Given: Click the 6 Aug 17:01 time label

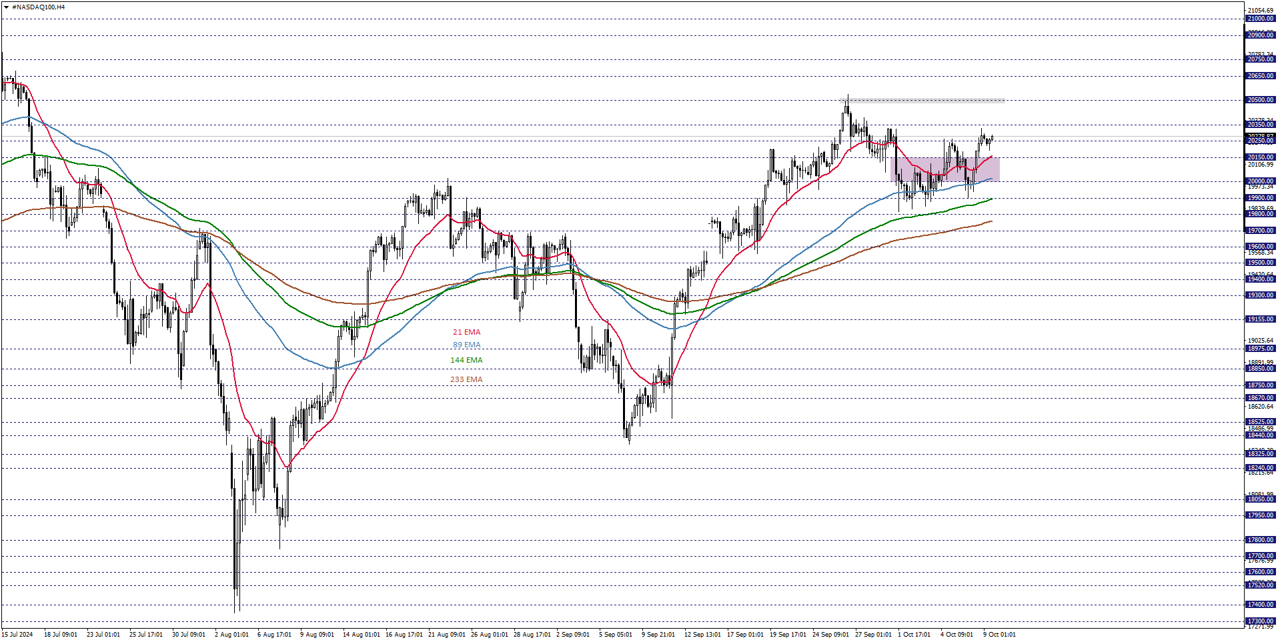Looking at the screenshot, I should click(x=274, y=635).
